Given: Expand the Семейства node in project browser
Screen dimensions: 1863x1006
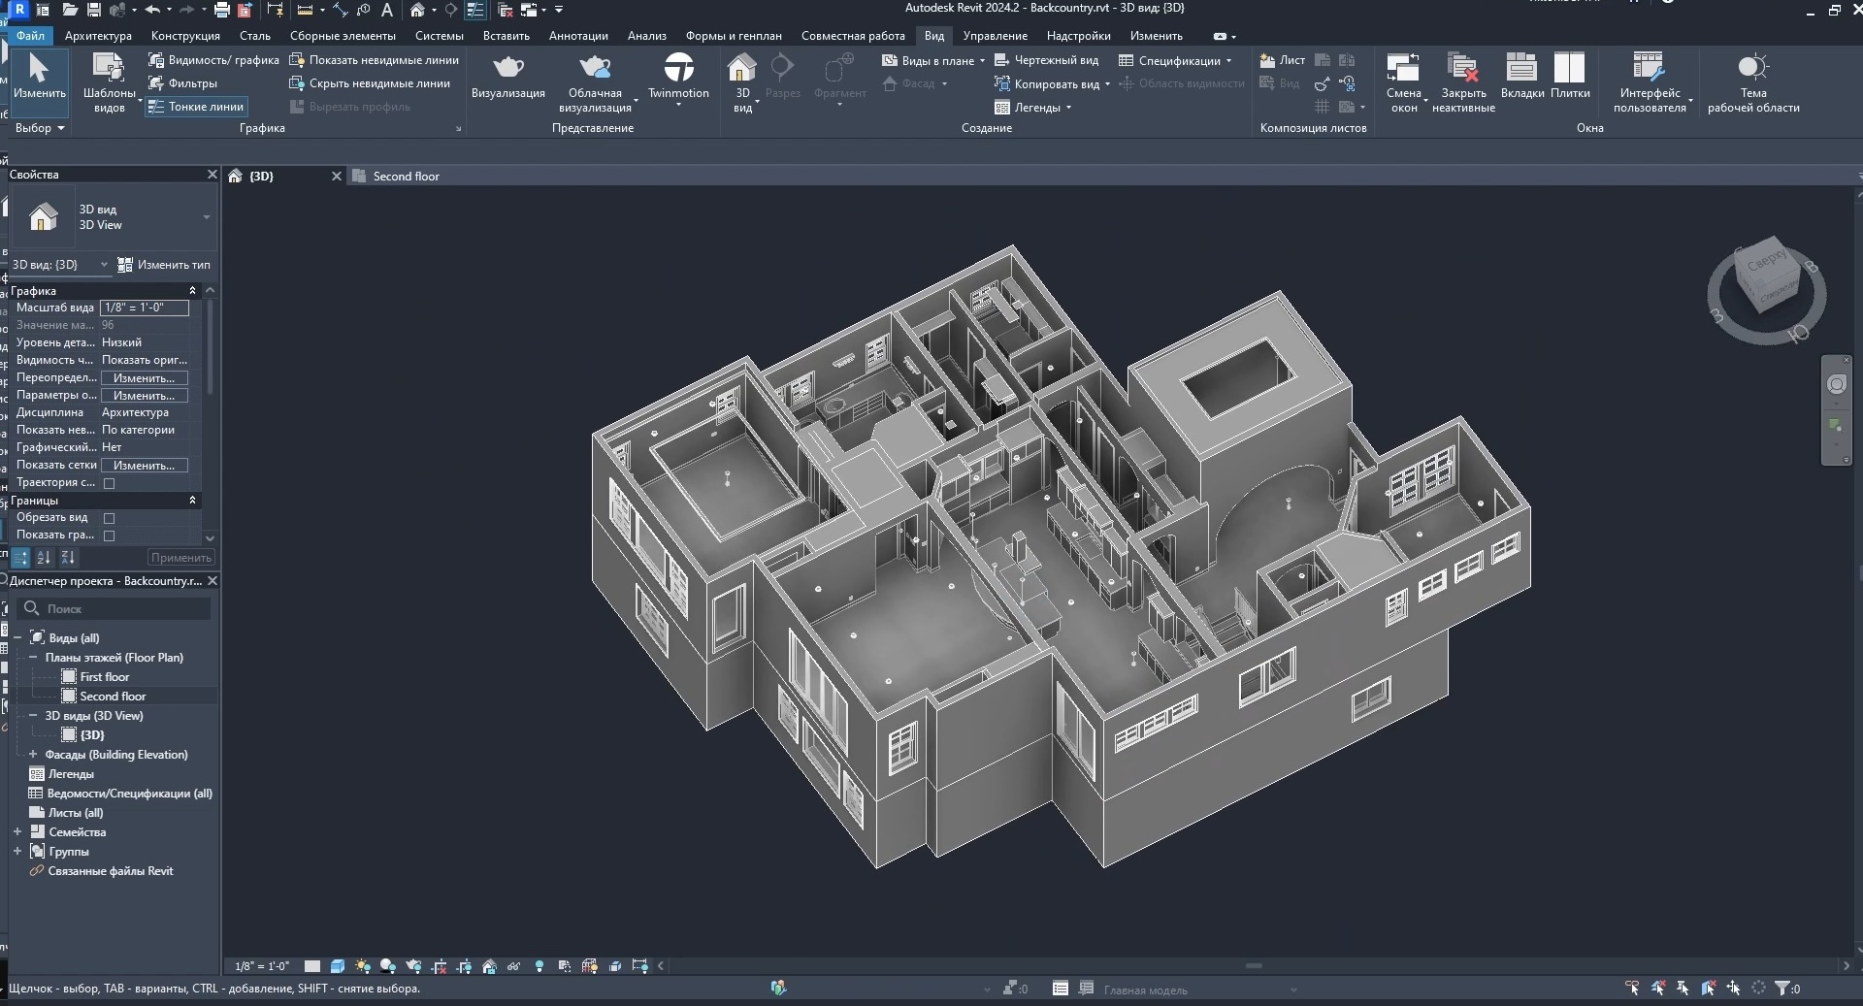Looking at the screenshot, I should pos(17,832).
